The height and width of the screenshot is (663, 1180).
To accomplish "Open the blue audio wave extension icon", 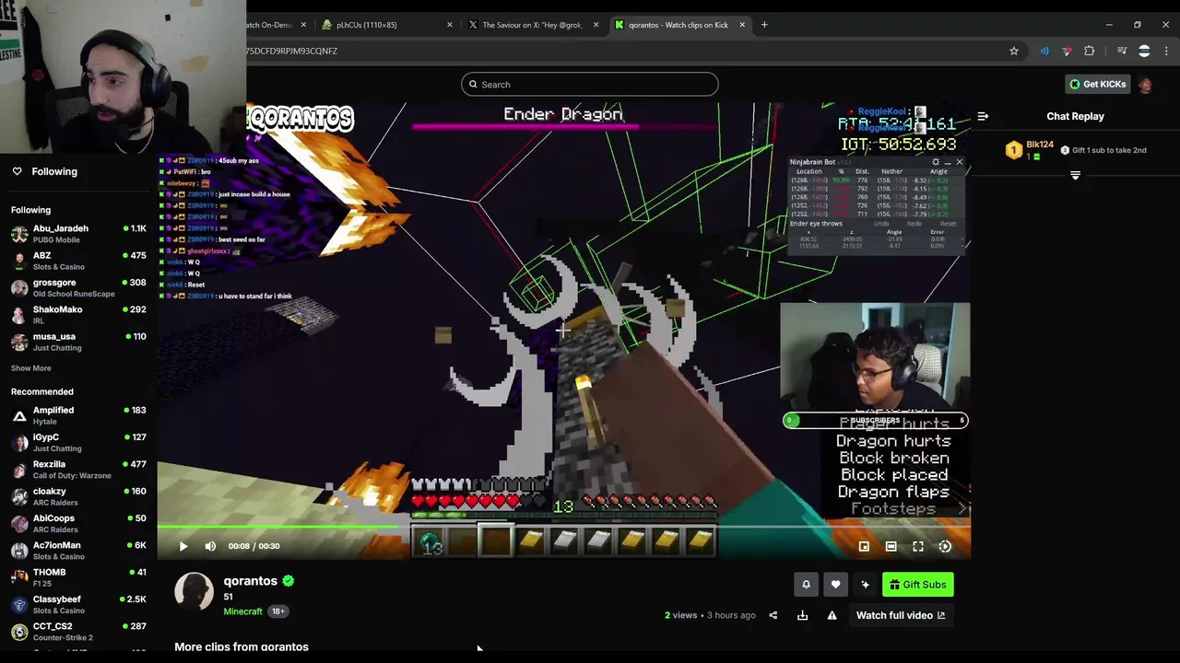I will 1044,51.
